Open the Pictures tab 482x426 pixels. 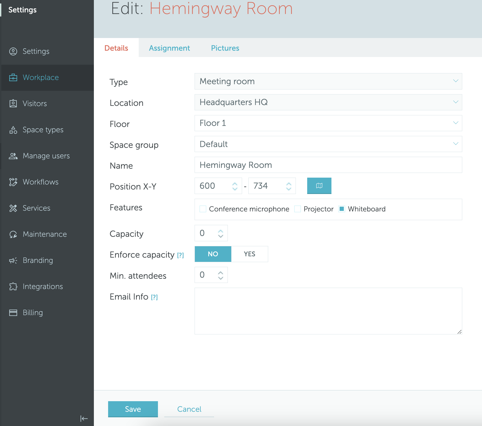pos(225,48)
